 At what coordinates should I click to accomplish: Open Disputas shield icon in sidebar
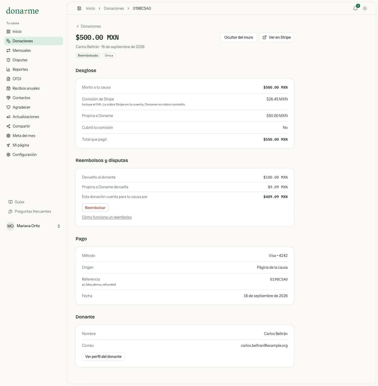[8, 60]
